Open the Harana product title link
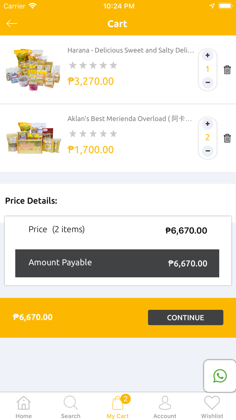 point(130,50)
